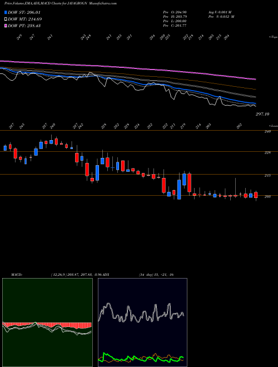Click the 297.10 value beside the EMA chart
The width and height of the screenshot is (278, 367).
tap(262, 114)
